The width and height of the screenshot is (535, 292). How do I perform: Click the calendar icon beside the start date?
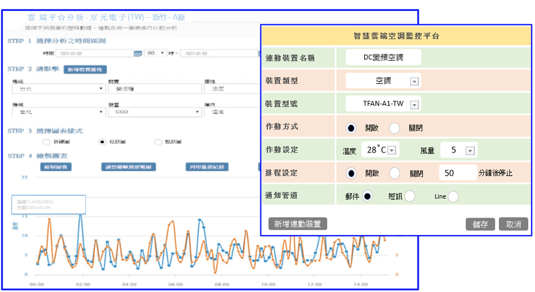137,54
